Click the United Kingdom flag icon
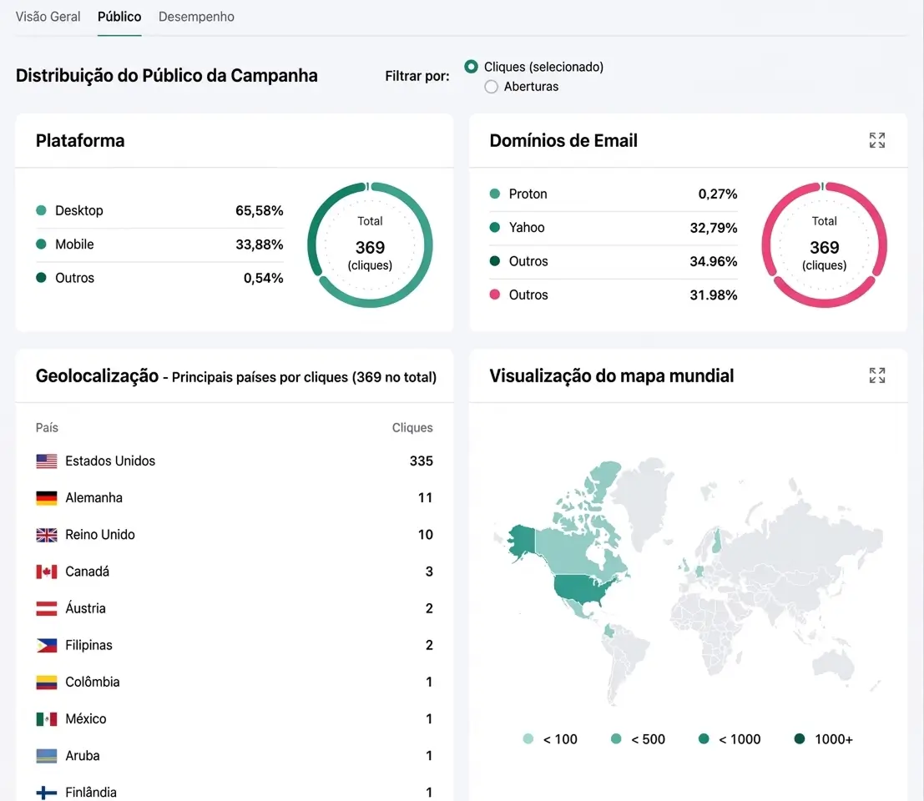The height and width of the screenshot is (801, 924). [x=47, y=535]
